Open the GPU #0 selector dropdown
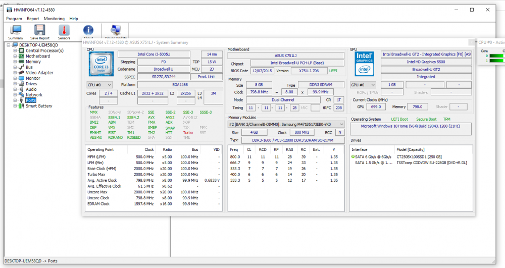The image size is (505, 268). pyautogui.click(x=363, y=85)
